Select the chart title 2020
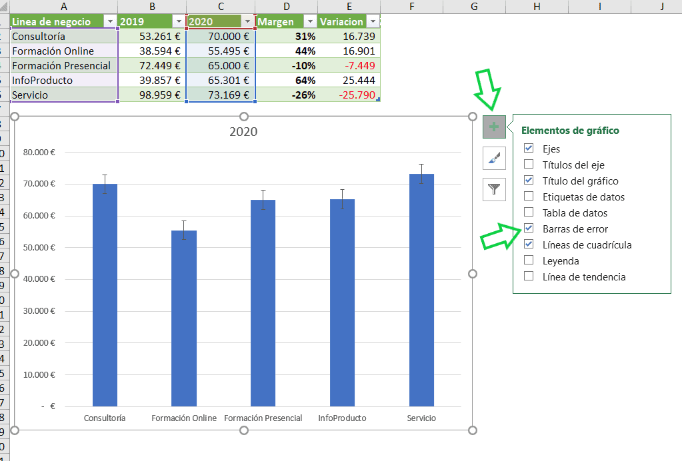682x461 pixels. tap(243, 132)
